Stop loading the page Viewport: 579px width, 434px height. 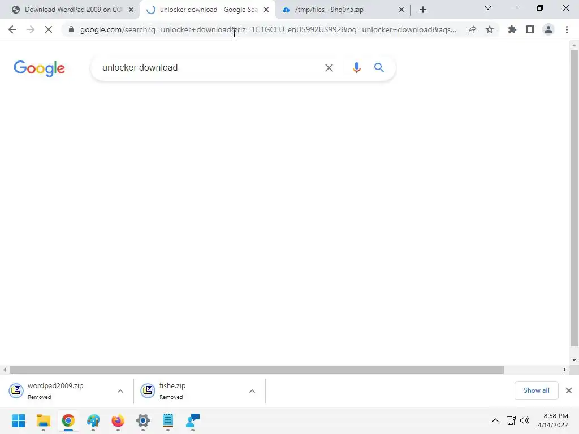49,29
